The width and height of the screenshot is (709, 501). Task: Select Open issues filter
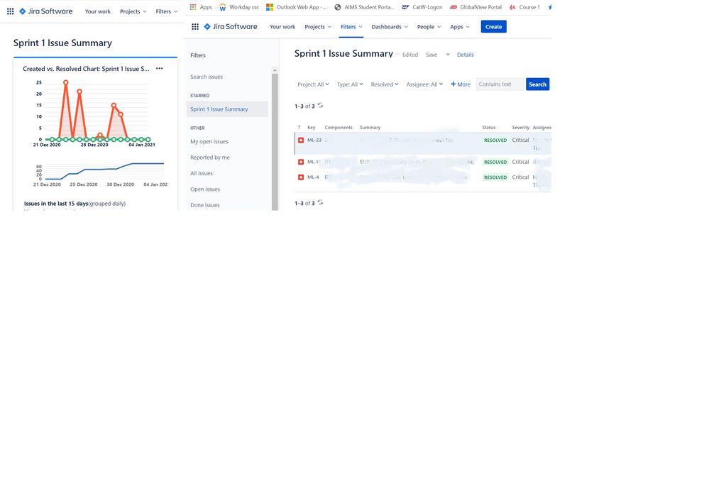pyautogui.click(x=205, y=189)
